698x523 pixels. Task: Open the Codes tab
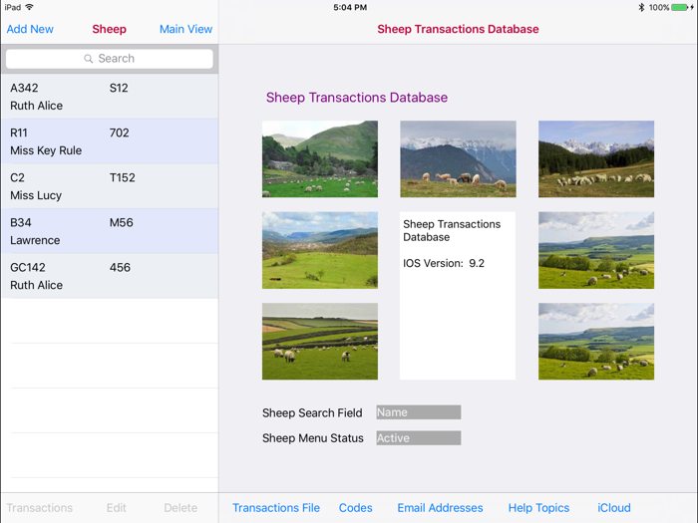(356, 508)
